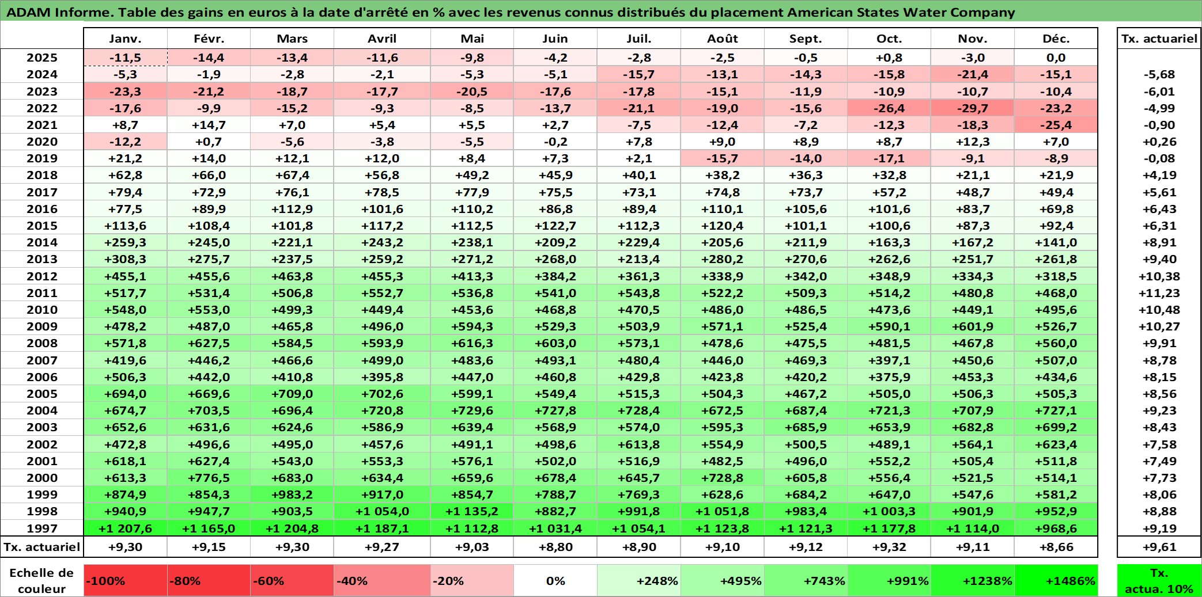Select the 1997 Oct. cell showing +1 177,8

(889, 528)
